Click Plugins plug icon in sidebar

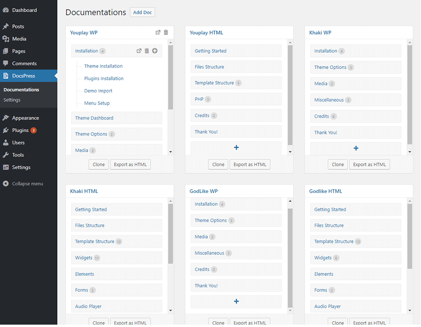click(x=6, y=130)
